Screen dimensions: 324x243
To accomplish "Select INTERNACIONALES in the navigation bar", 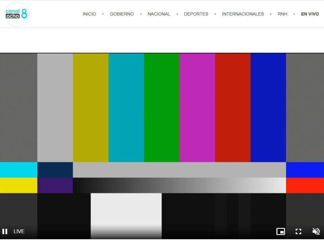I will pyautogui.click(x=243, y=14).
